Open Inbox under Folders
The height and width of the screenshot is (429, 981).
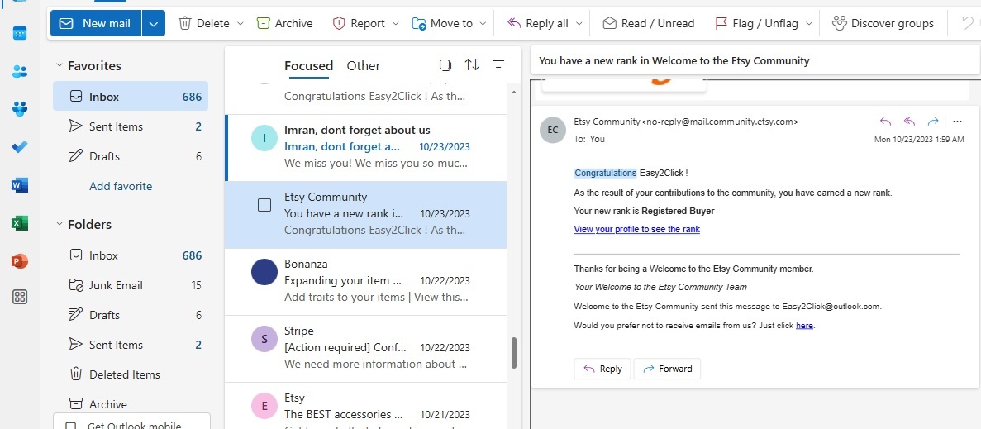[x=131, y=255]
